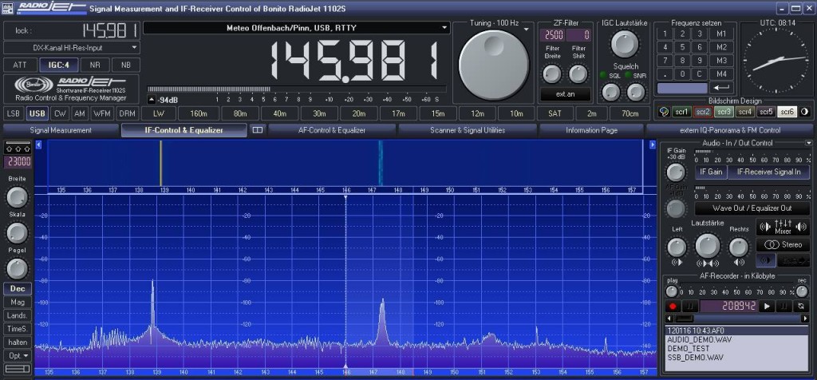Open the Meteo Offenbach/Pinn station dropdown
This screenshot has width=817, height=380.
[x=444, y=28]
